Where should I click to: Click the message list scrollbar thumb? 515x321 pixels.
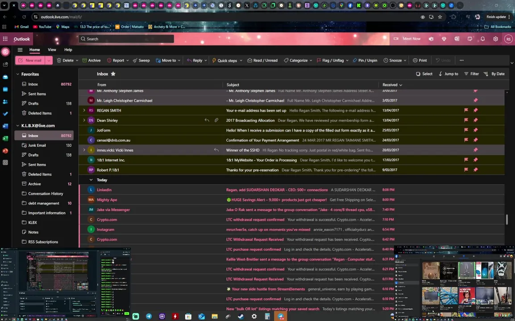point(507,219)
